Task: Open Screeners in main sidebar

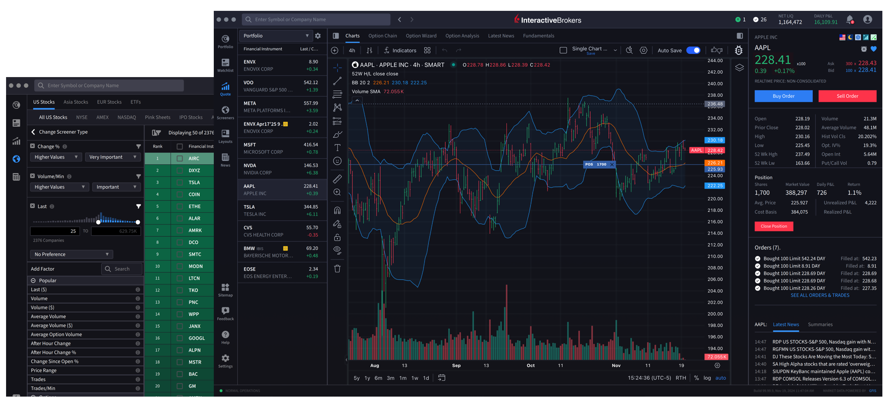Action: pos(225,113)
